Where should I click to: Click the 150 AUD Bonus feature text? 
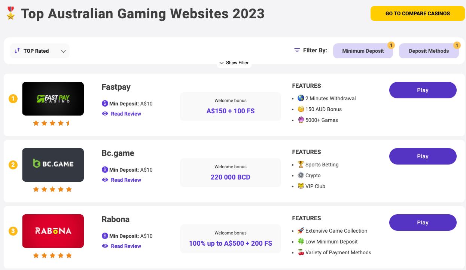coord(323,109)
